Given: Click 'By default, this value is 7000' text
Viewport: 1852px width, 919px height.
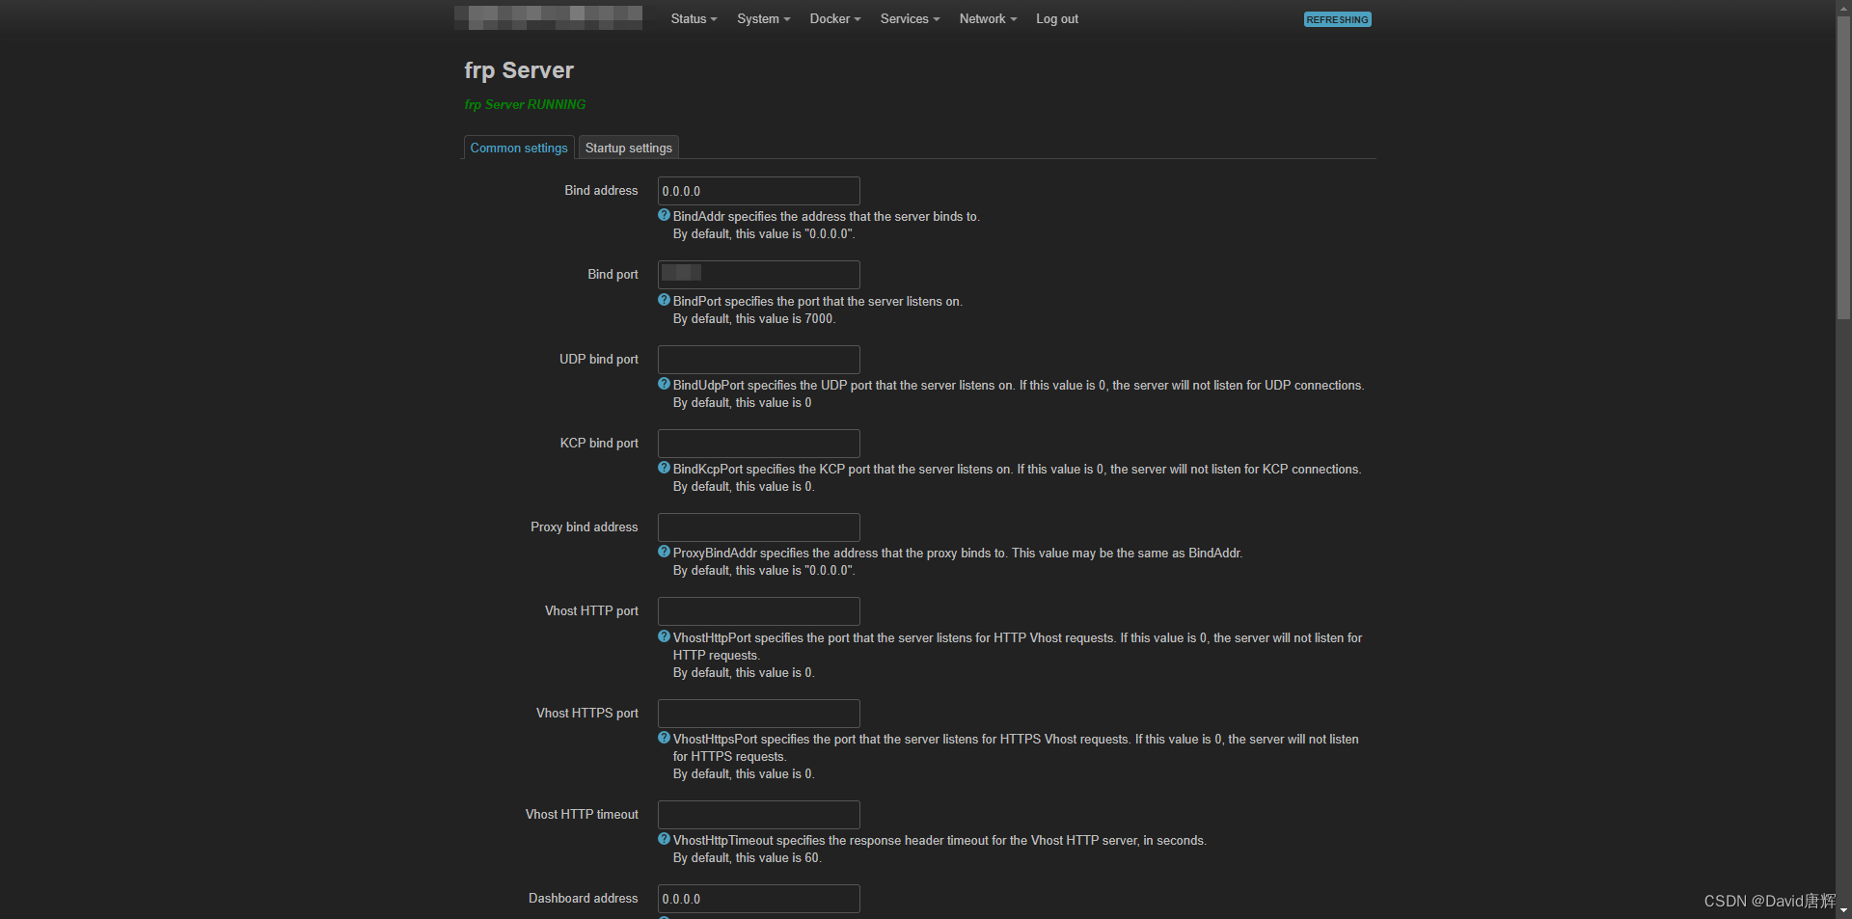Looking at the screenshot, I should pyautogui.click(x=754, y=319).
